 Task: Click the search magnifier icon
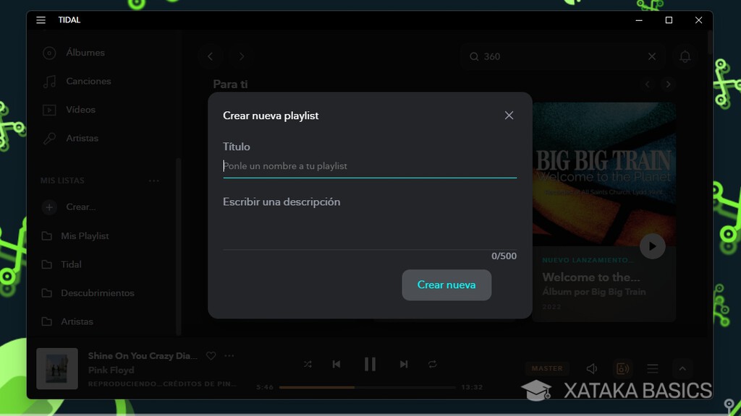[473, 56]
